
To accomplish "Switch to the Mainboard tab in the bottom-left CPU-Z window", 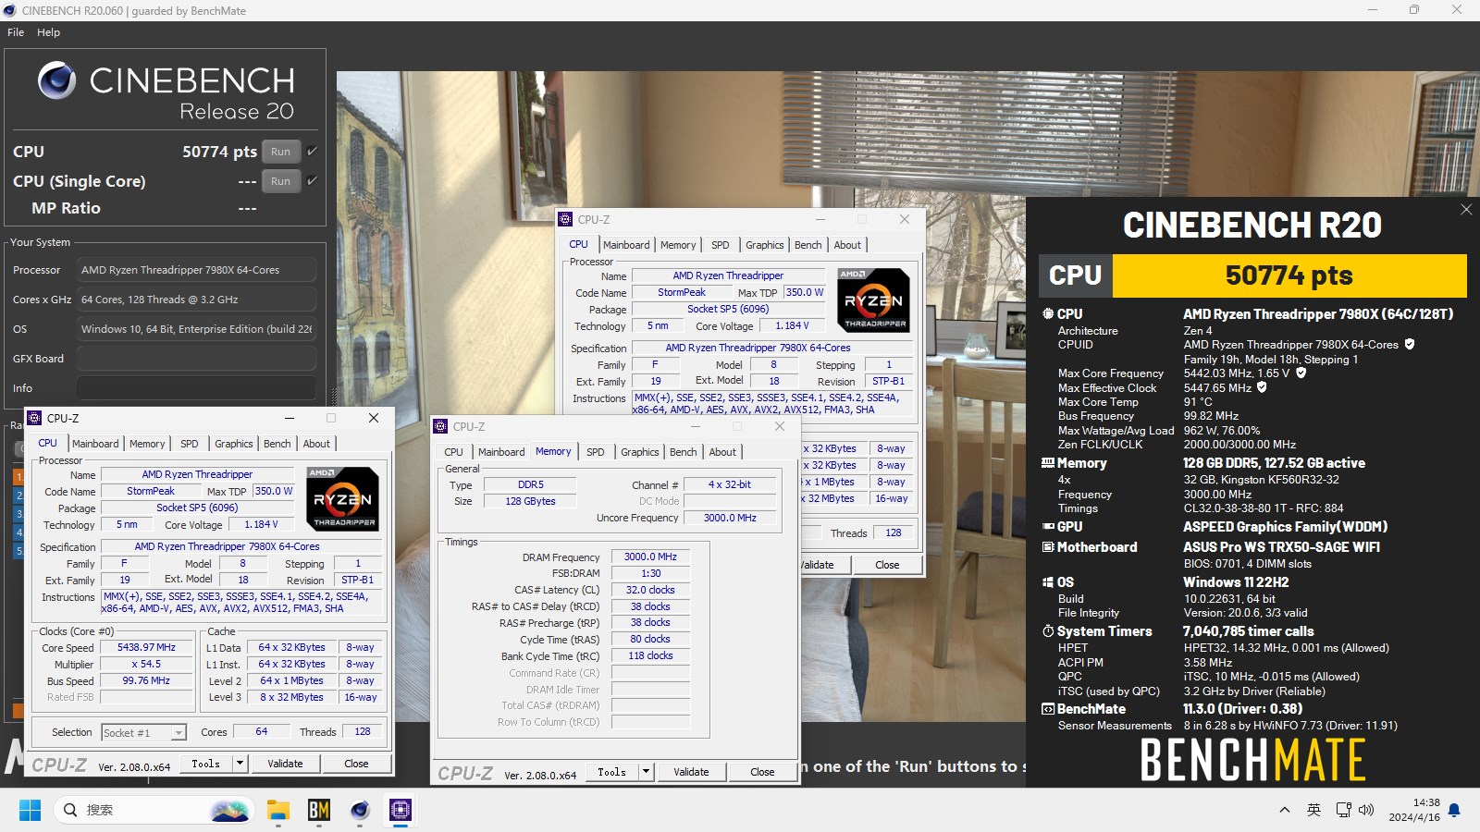I will (x=95, y=444).
